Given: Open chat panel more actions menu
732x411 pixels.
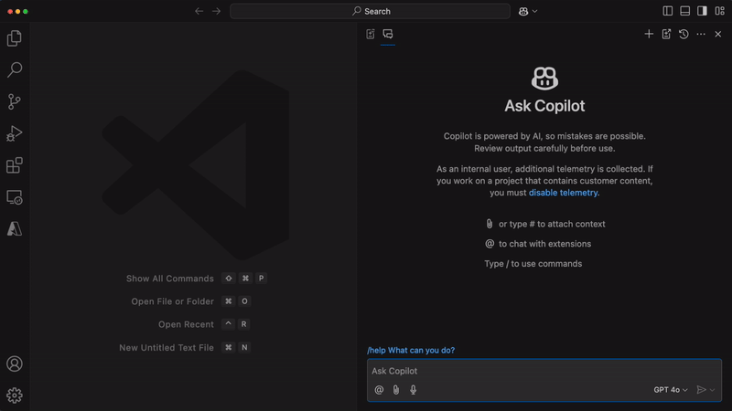Looking at the screenshot, I should pyautogui.click(x=701, y=34).
